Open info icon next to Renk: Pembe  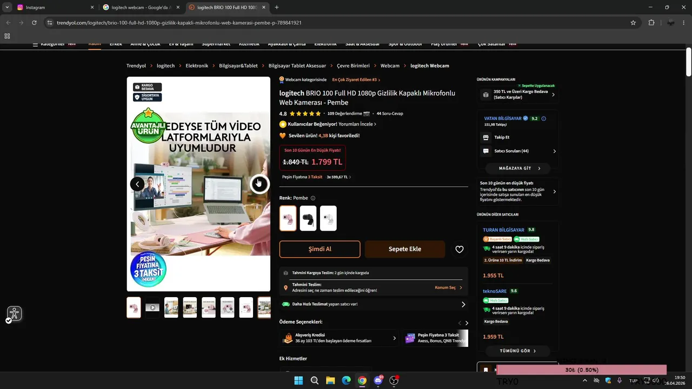point(313,198)
